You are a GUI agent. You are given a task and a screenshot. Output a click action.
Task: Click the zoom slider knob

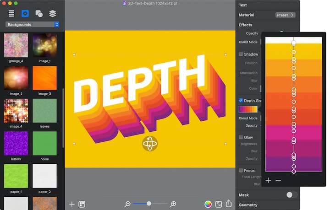pos(149,204)
